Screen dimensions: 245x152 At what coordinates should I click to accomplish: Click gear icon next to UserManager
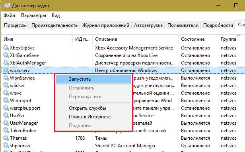click(6, 123)
